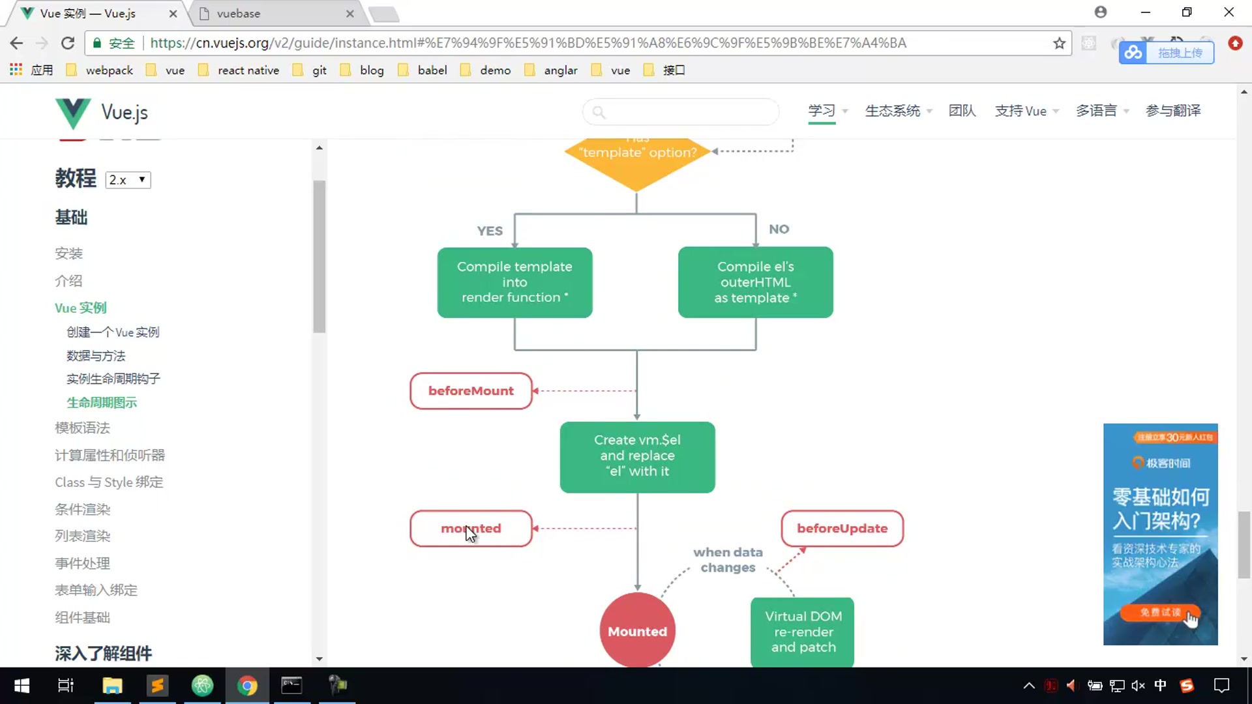Bookmark this page with the star icon

pos(1059,43)
